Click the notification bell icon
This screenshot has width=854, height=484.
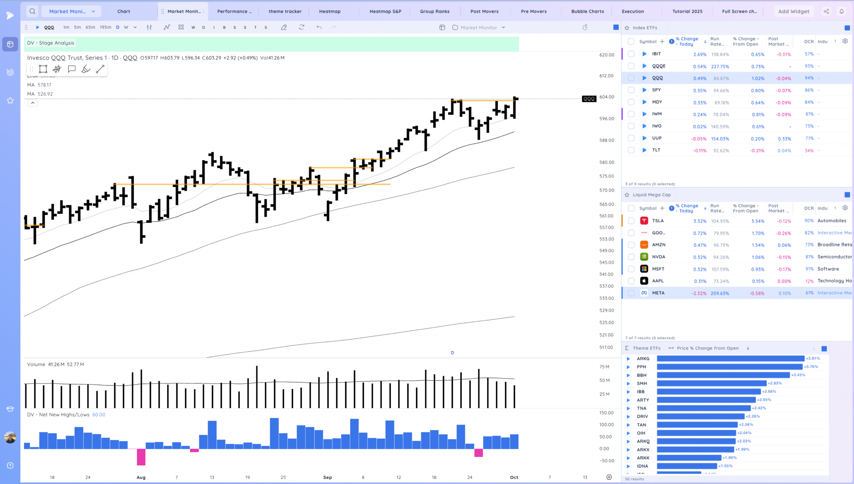click(x=842, y=11)
